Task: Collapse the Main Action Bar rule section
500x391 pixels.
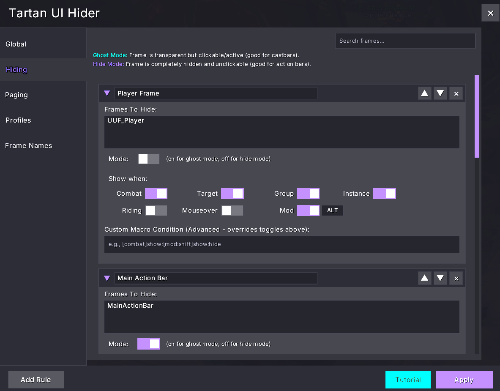Action: 107,278
